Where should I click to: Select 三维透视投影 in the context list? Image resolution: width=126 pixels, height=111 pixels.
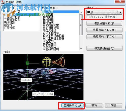click(12, 20)
